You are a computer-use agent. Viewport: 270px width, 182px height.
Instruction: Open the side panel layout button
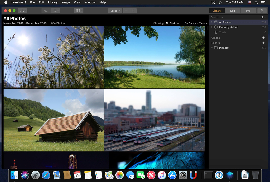79,11
